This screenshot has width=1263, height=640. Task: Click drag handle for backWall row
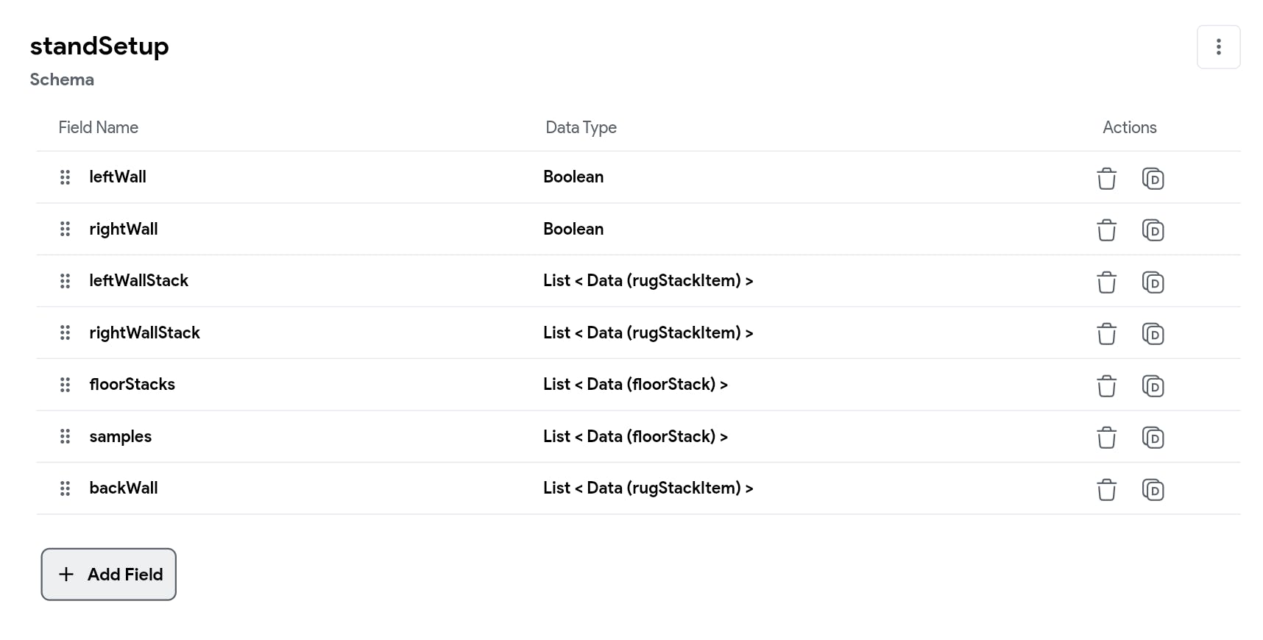tap(65, 488)
